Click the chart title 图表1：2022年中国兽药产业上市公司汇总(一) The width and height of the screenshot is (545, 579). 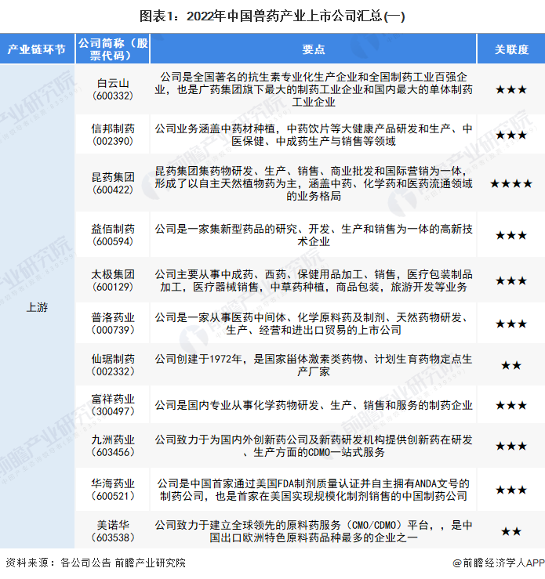click(x=272, y=16)
